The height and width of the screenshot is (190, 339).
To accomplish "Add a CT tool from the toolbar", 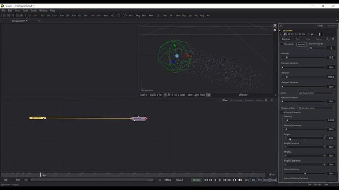I will coord(158,16).
